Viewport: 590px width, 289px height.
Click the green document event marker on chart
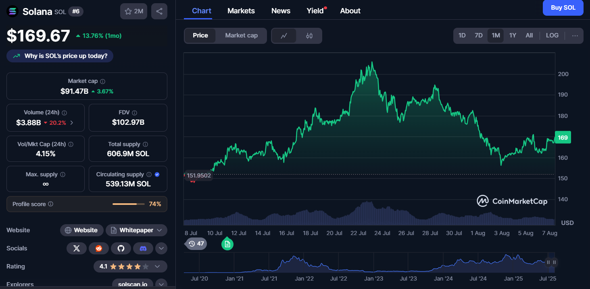point(227,244)
